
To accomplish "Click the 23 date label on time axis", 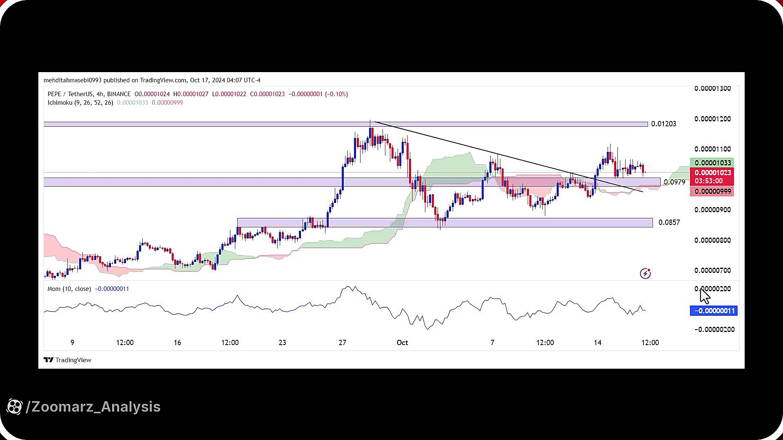I will coord(282,343).
